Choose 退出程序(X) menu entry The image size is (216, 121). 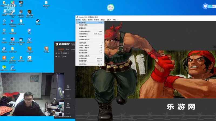90,64
